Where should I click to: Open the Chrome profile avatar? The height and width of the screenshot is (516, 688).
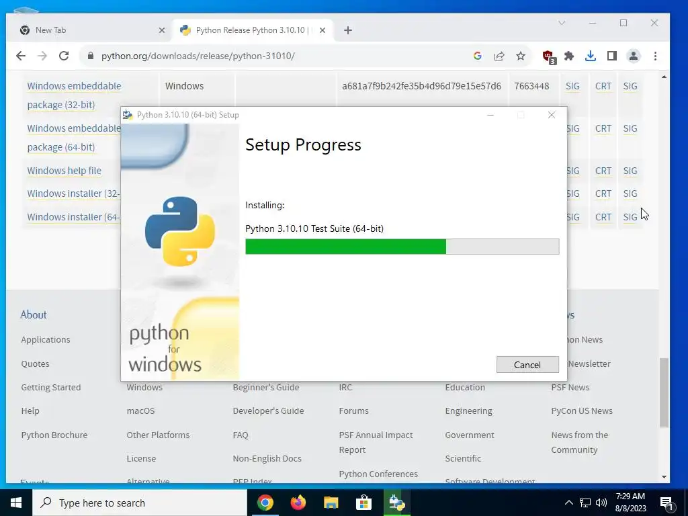pyautogui.click(x=633, y=56)
